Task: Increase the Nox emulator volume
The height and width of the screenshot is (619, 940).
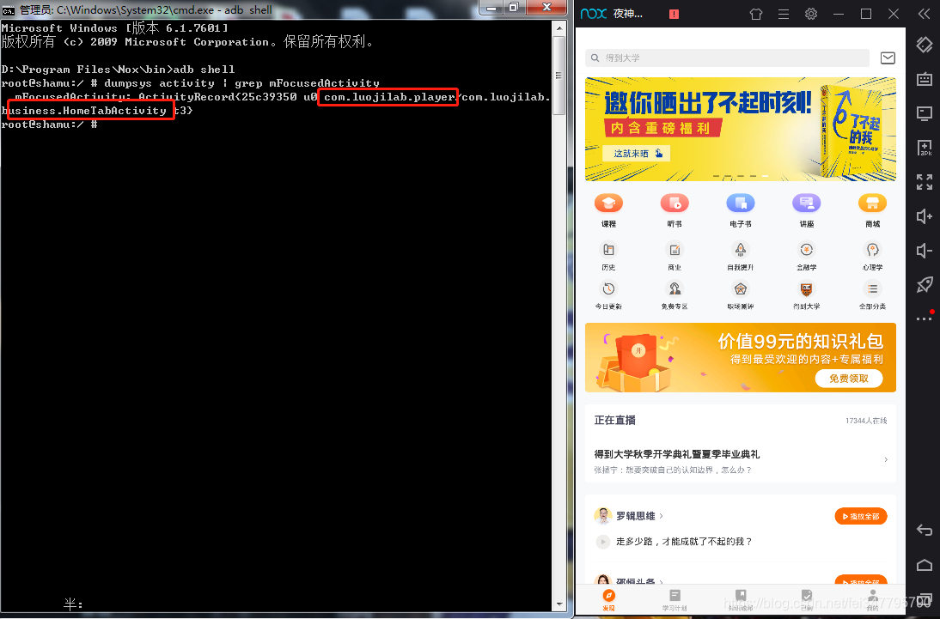Action: (924, 215)
